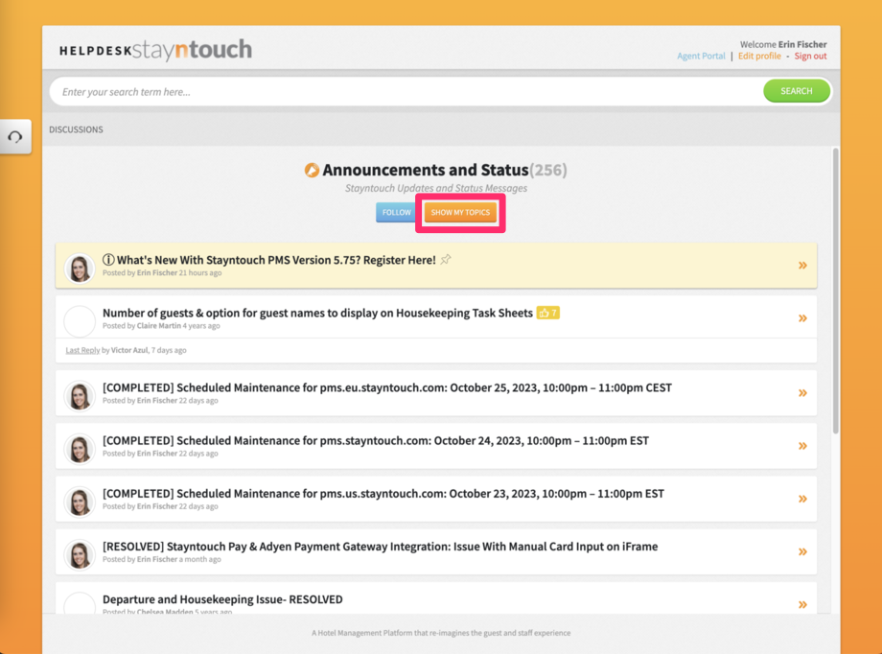882x654 pixels.
Task: Open the Discussions breadcrumb
Action: coord(76,129)
